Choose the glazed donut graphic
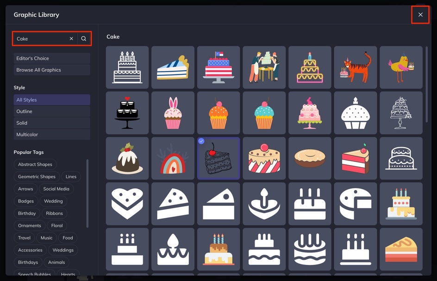 (310, 158)
